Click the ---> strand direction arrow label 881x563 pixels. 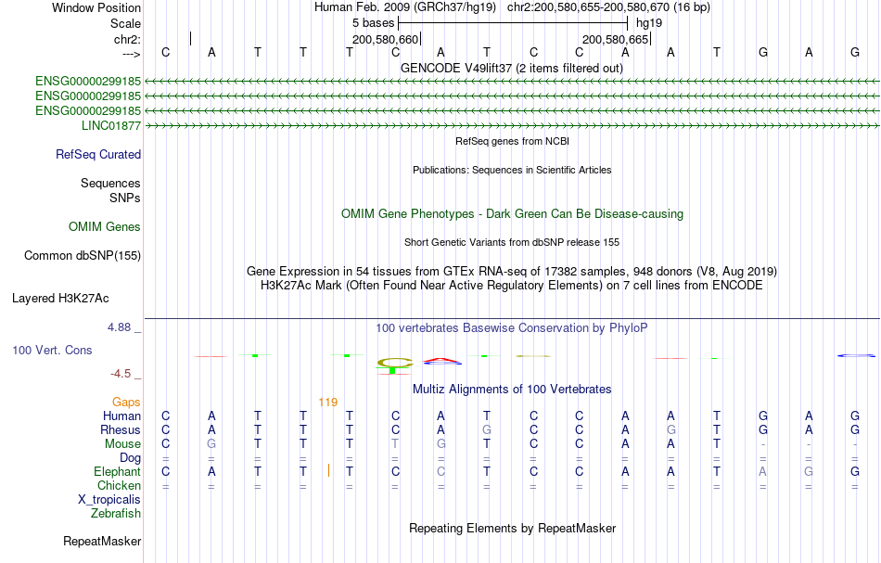tap(132, 54)
